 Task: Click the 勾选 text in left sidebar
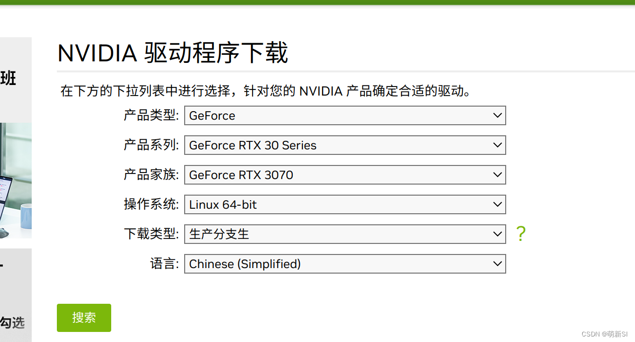pyautogui.click(x=12, y=322)
